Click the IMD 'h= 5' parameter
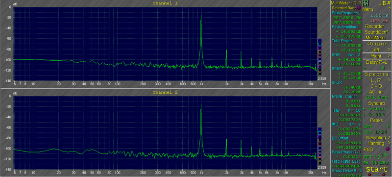The width and height of the screenshot is (392, 177). pos(355,124)
